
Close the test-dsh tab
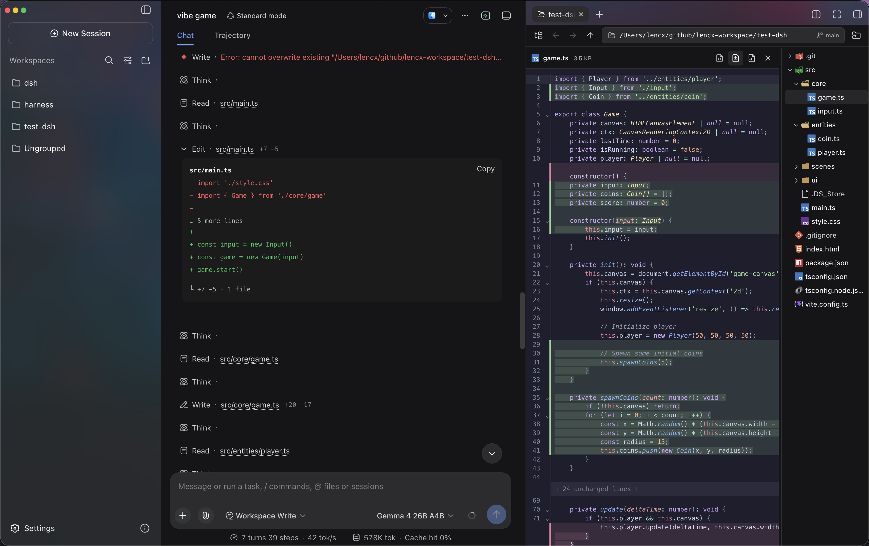(581, 14)
